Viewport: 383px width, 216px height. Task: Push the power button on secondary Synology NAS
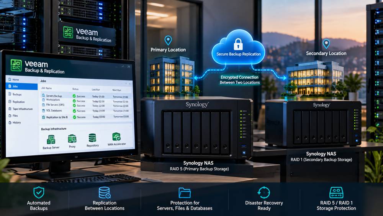tap(357, 141)
